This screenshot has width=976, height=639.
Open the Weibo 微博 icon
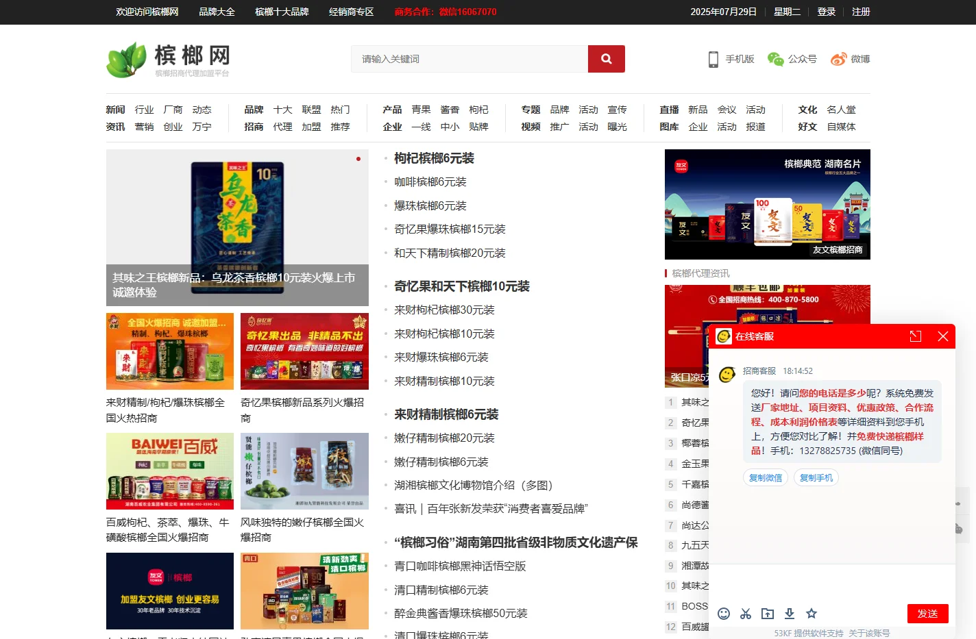[x=838, y=59]
